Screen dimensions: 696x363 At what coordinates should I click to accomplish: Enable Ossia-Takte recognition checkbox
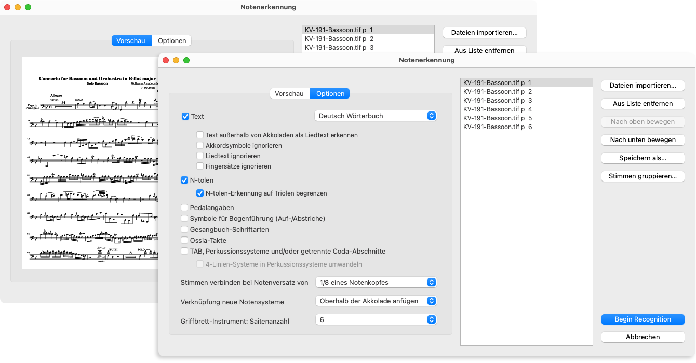pos(184,241)
